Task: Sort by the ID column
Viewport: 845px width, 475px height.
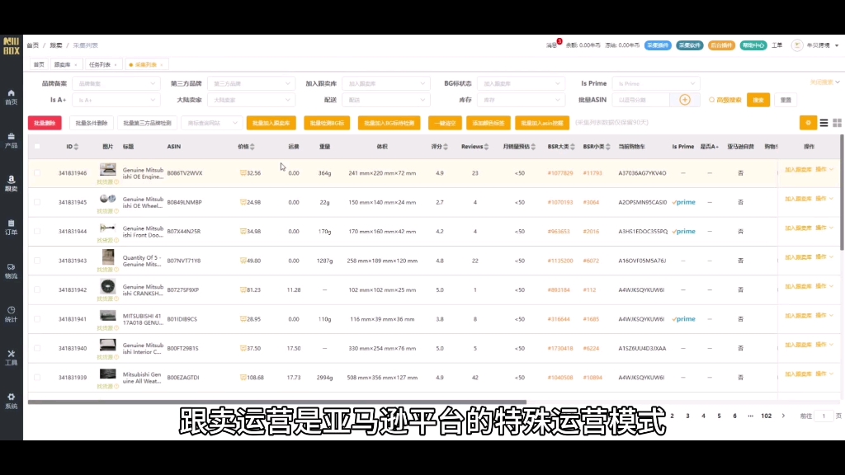Action: point(76,147)
